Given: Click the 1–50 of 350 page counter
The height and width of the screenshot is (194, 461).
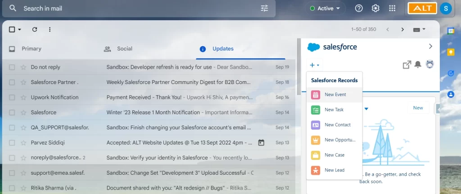Looking at the screenshot, I should pos(364,29).
